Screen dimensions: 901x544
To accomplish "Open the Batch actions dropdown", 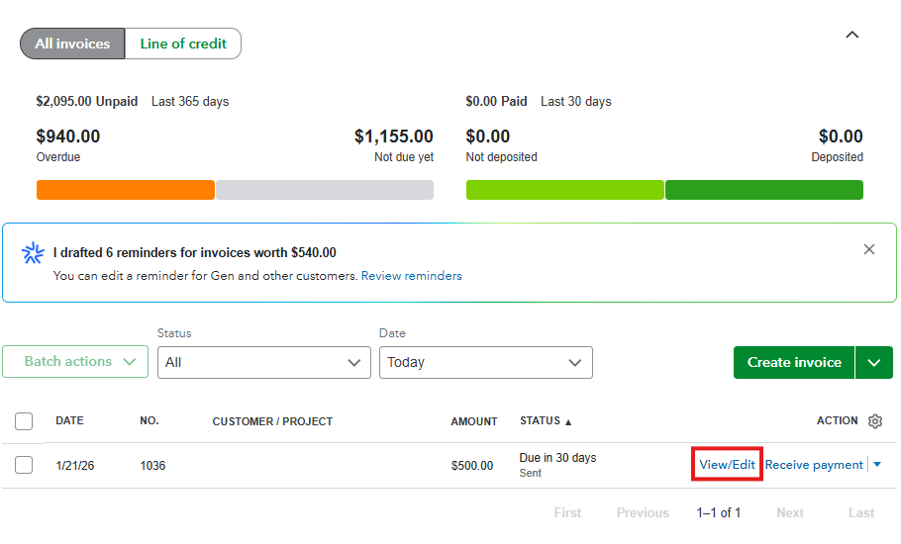I will (x=76, y=362).
